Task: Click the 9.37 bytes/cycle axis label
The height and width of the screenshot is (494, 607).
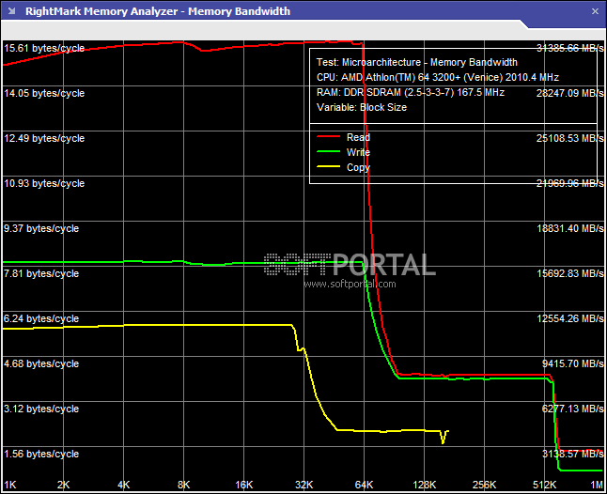Action: click(41, 228)
